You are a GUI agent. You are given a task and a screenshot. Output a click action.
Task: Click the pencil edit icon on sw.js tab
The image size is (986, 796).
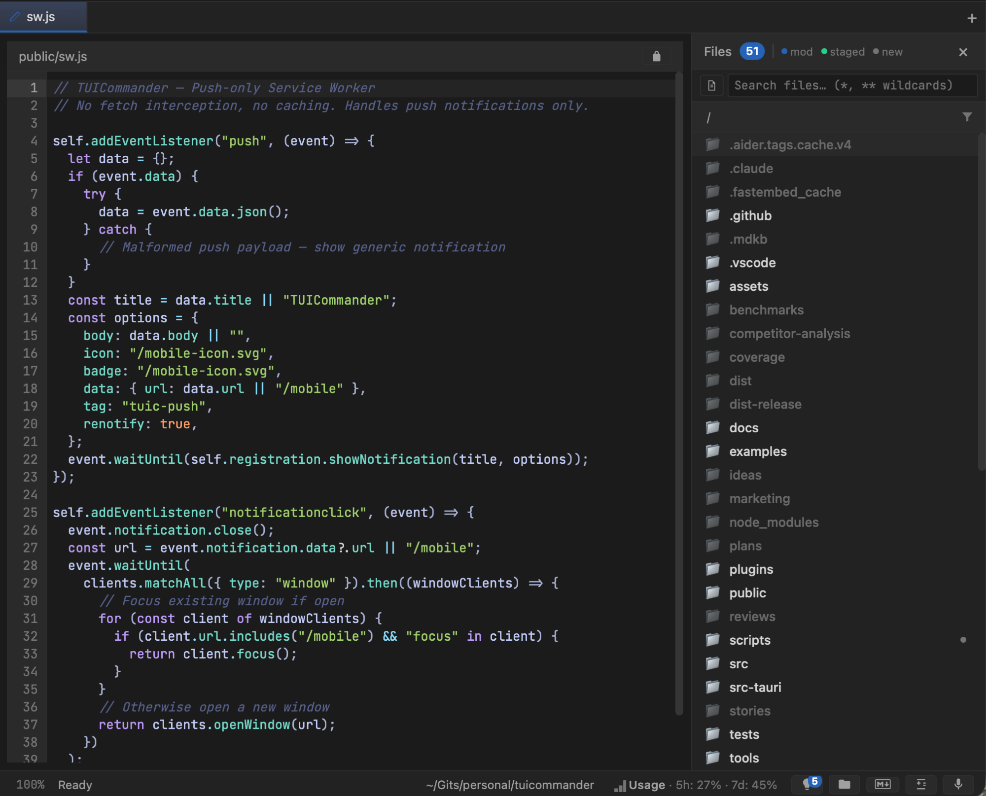14,16
